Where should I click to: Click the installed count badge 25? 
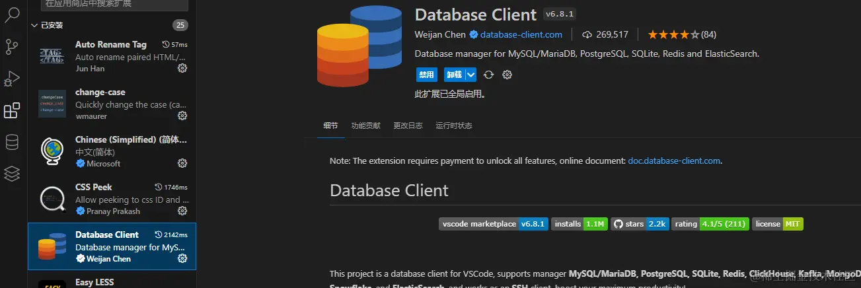point(180,25)
